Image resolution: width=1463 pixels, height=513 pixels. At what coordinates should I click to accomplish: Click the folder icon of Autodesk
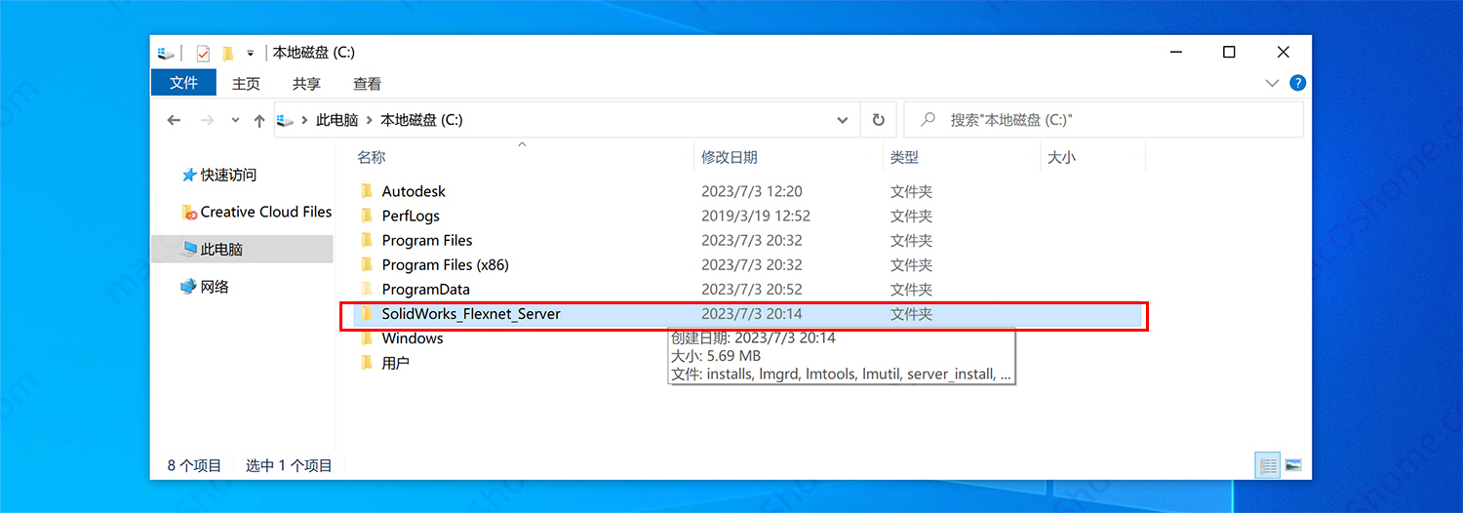point(367,191)
